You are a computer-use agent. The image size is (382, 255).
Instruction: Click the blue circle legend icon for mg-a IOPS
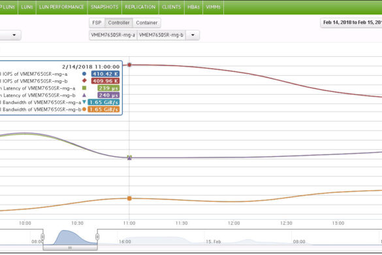tap(84, 74)
